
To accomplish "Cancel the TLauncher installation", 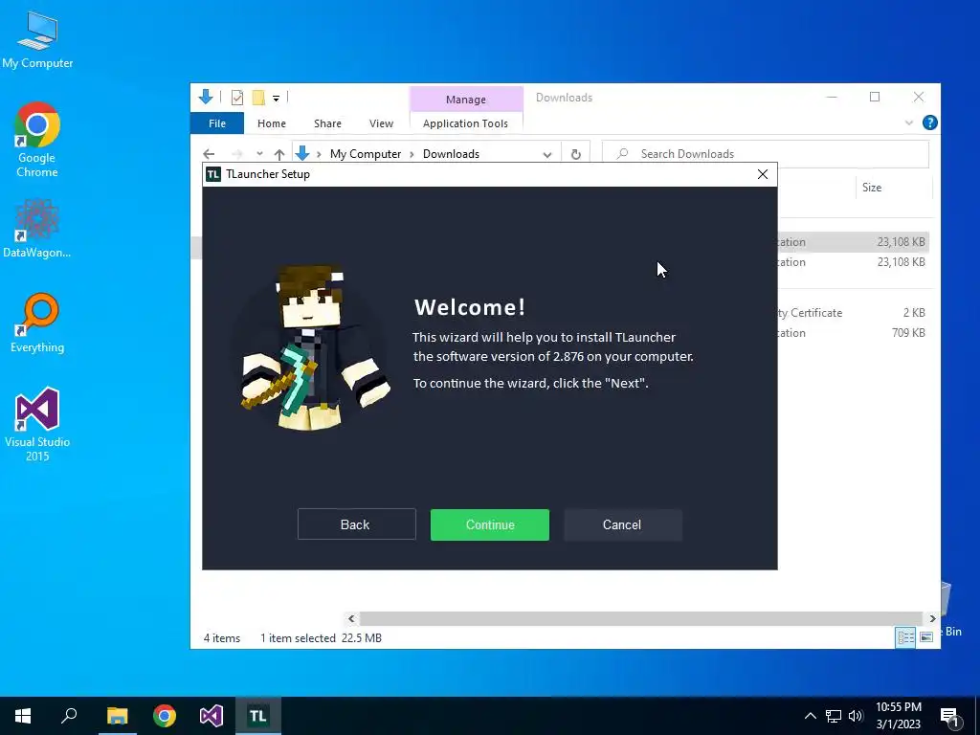I will pyautogui.click(x=622, y=524).
